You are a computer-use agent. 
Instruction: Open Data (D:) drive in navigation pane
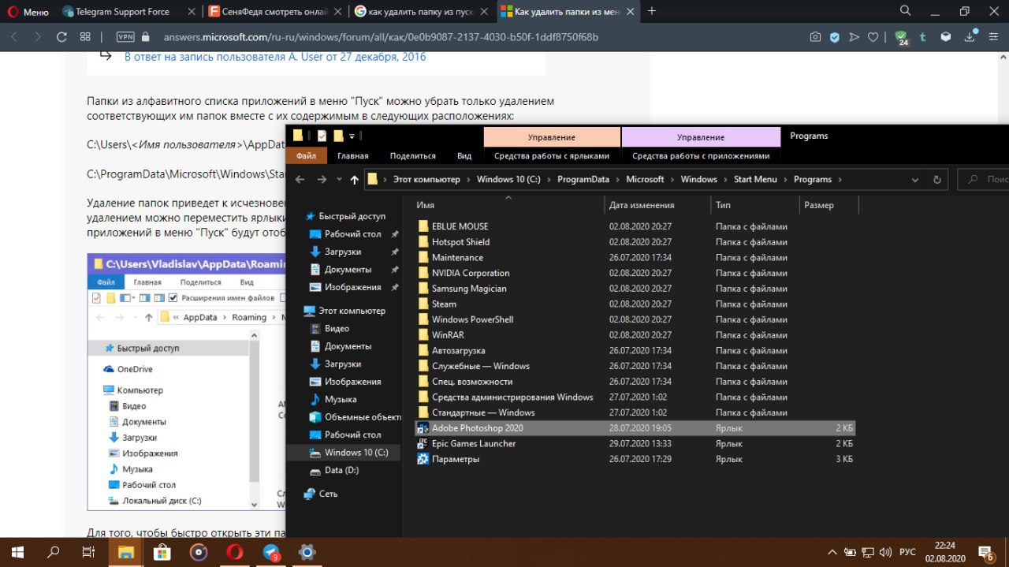click(341, 470)
